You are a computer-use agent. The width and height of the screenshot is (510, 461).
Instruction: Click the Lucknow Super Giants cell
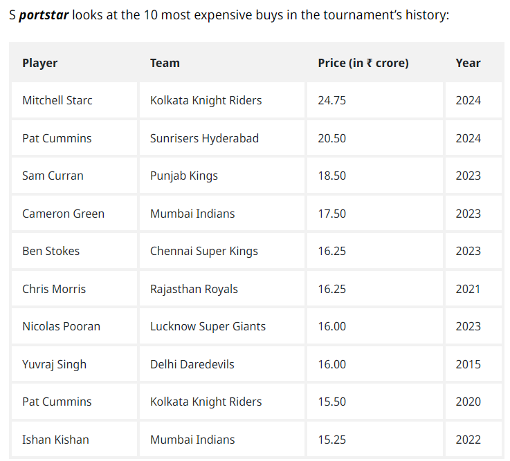coord(208,326)
